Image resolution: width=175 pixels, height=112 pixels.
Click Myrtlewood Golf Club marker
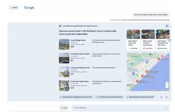click(150, 54)
